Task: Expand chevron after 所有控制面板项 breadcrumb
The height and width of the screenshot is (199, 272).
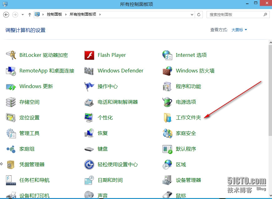Action: (x=100, y=15)
